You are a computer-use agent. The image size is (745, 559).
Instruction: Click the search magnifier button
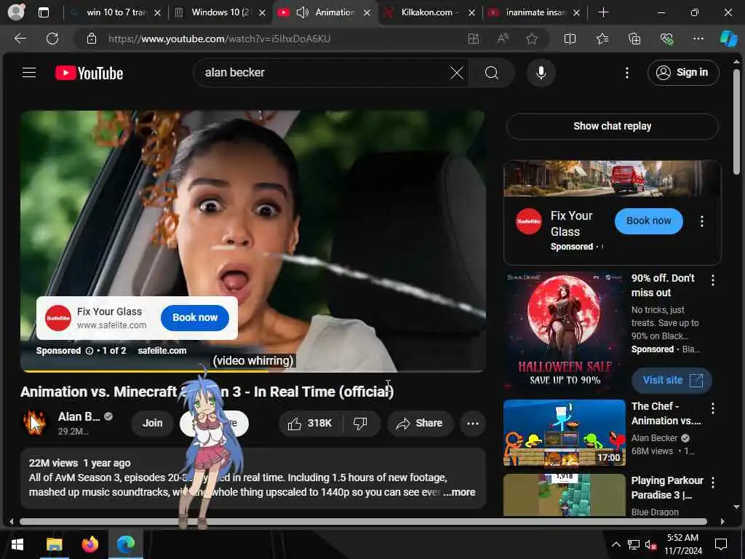492,73
